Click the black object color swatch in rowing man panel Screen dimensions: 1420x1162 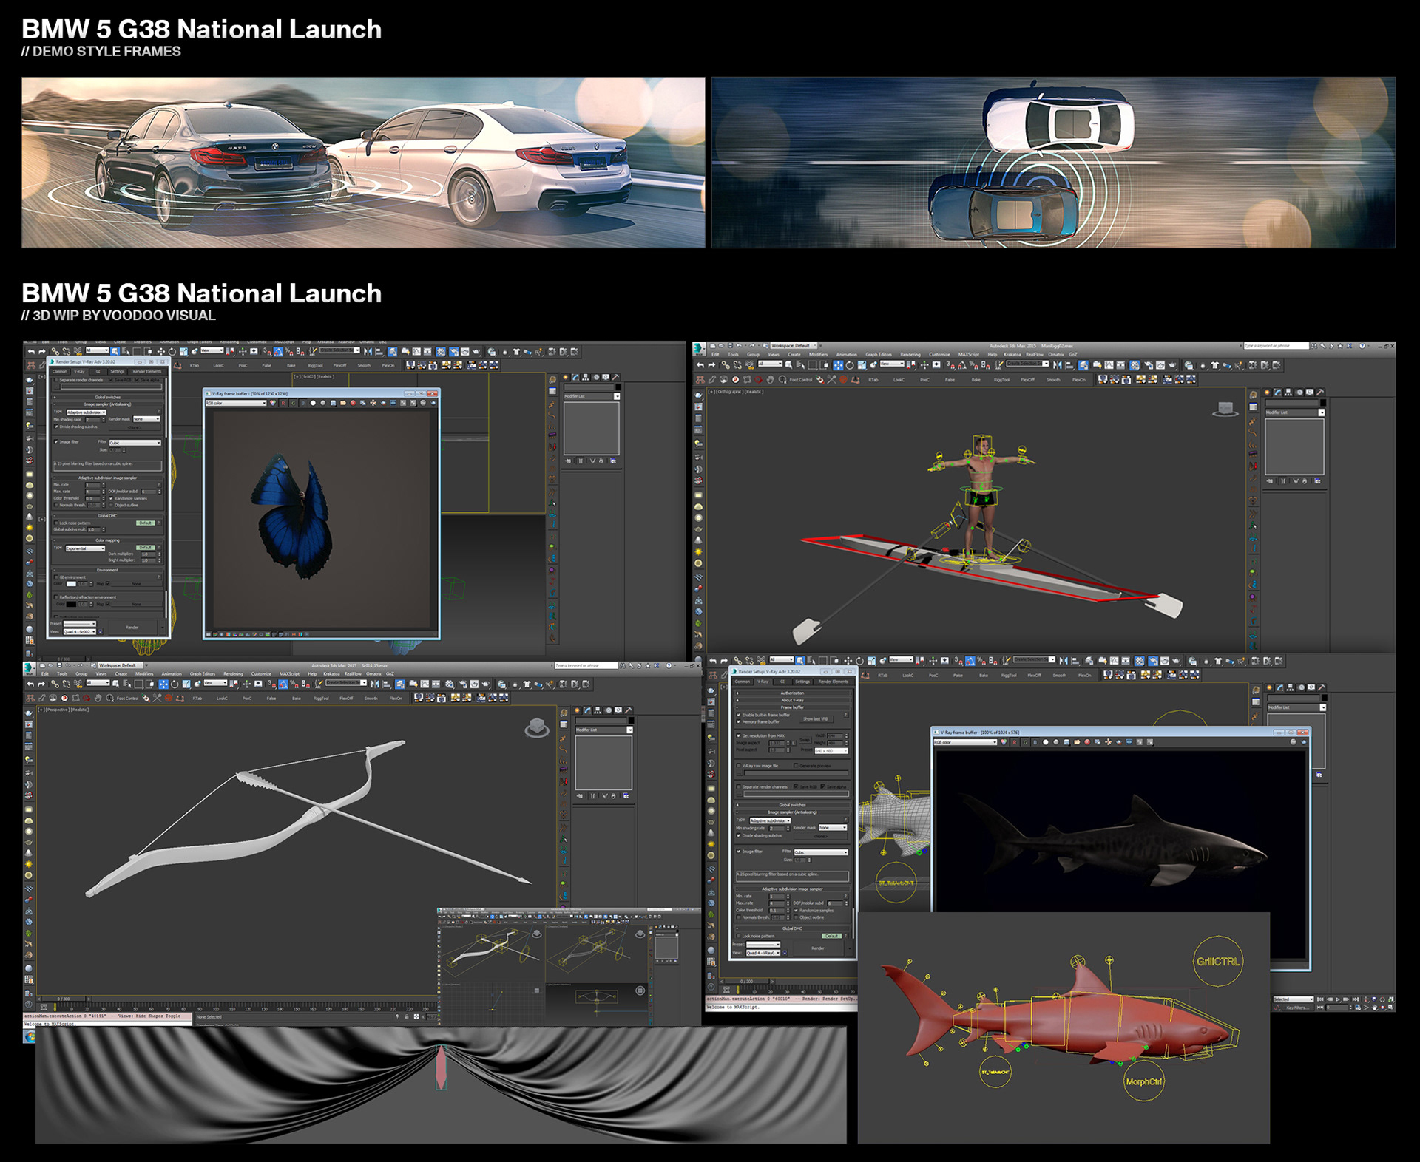[x=1323, y=403]
